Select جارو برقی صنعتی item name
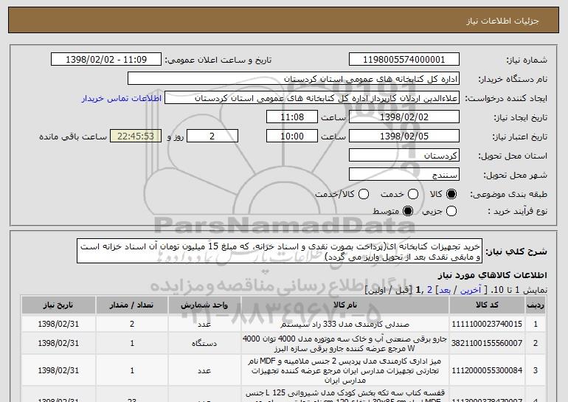Viewport: 568px width, 402px height. coord(345,343)
